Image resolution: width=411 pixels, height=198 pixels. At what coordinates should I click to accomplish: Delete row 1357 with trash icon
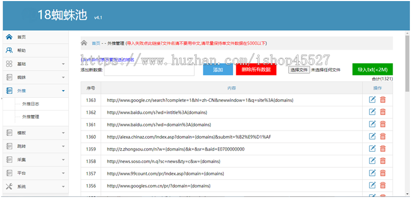point(383,173)
